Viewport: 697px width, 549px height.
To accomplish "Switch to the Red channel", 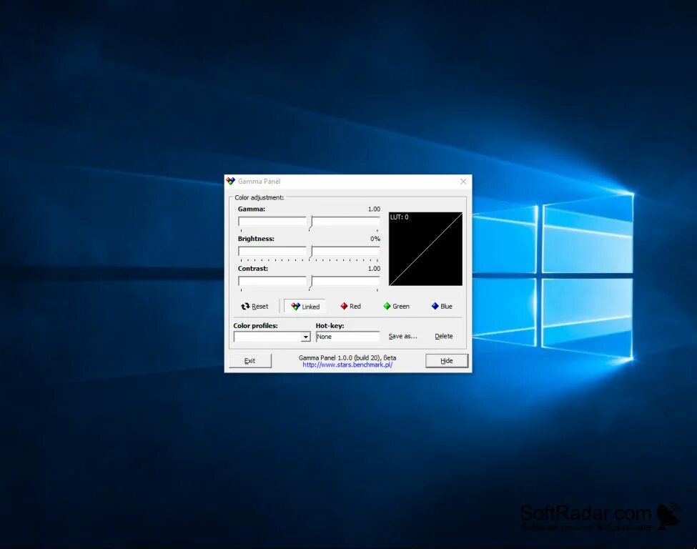I will pos(351,306).
